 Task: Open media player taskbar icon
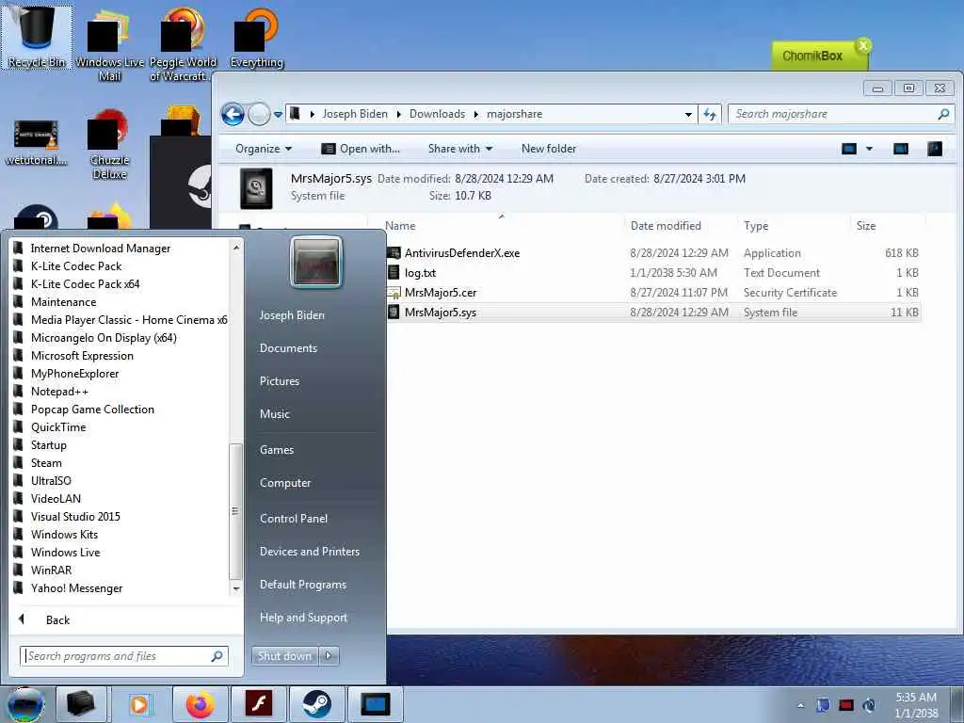tap(140, 704)
